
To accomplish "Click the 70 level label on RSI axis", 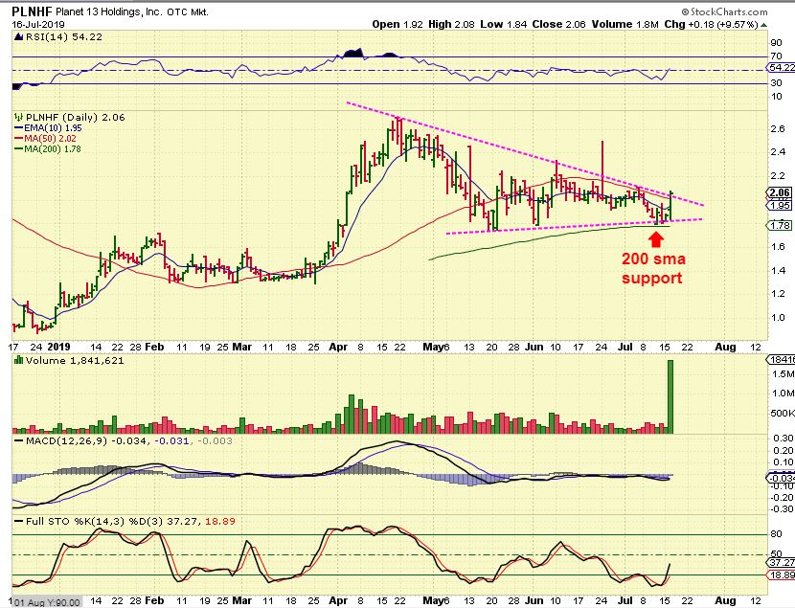I will (x=776, y=56).
